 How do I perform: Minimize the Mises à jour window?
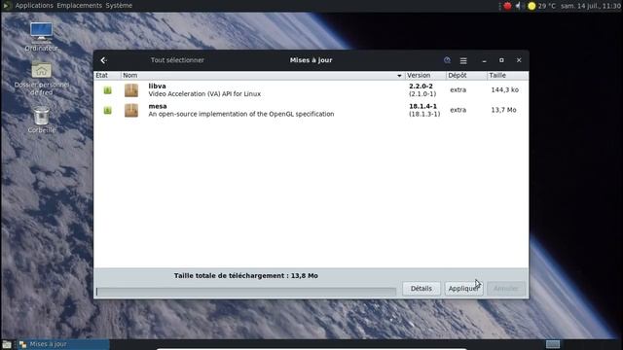(484, 60)
